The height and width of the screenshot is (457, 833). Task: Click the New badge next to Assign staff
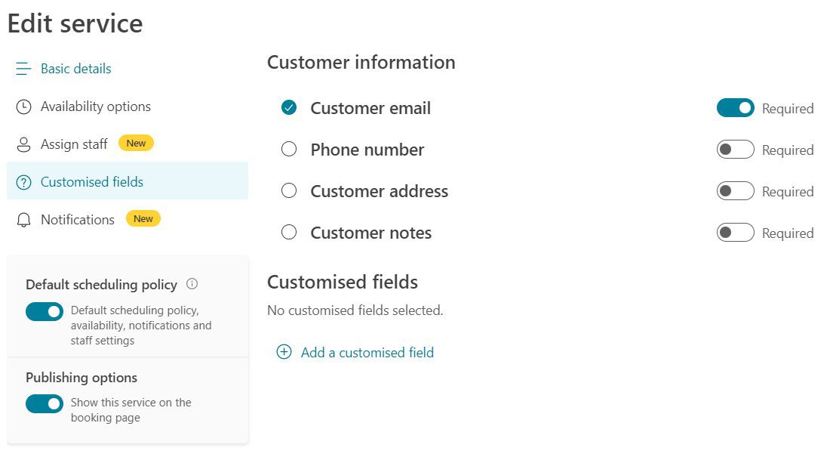pyautogui.click(x=136, y=143)
